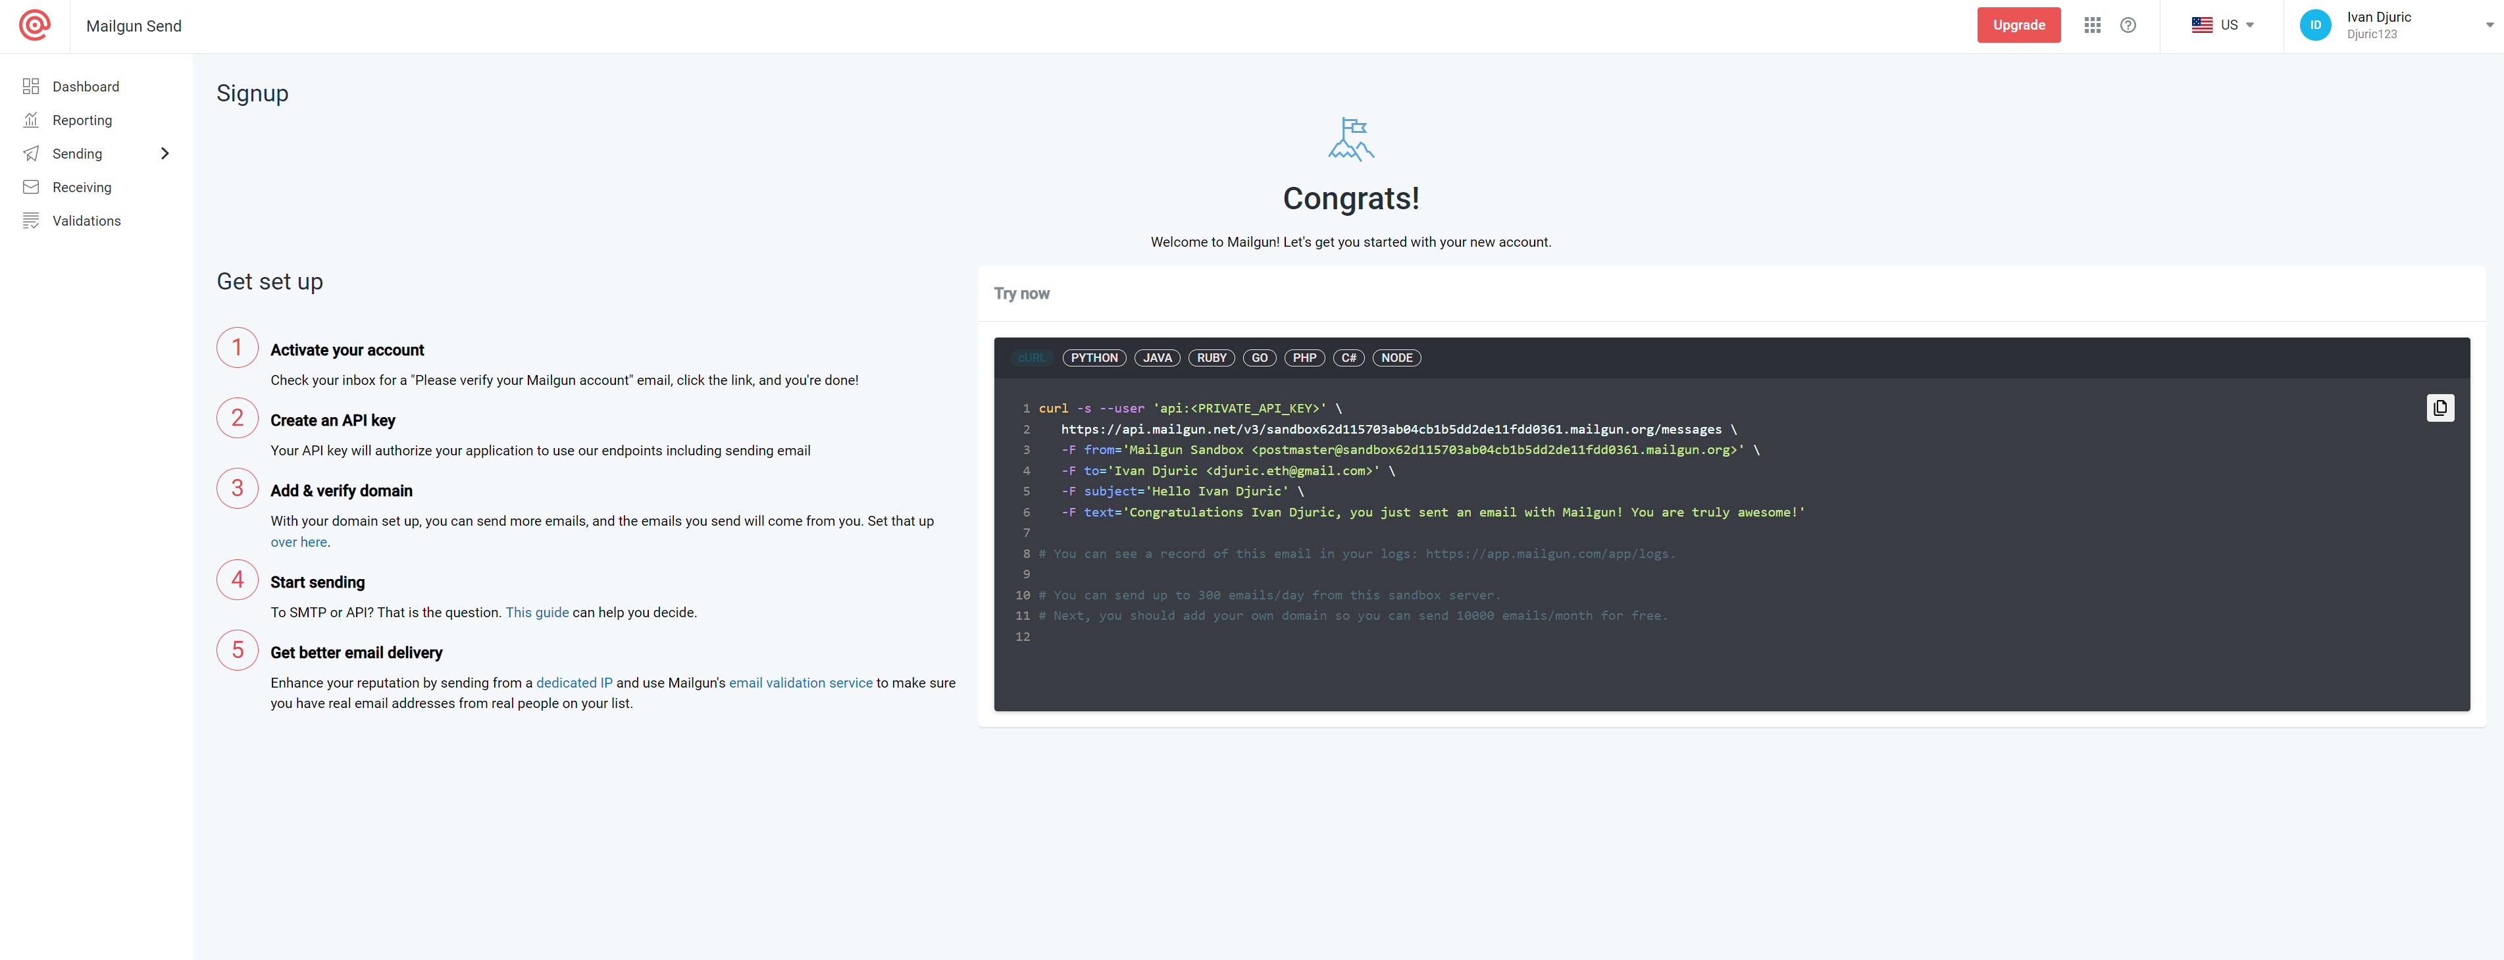Image resolution: width=2504 pixels, height=960 pixels.
Task: Open the Dashboard sidebar icon
Action: pos(30,86)
